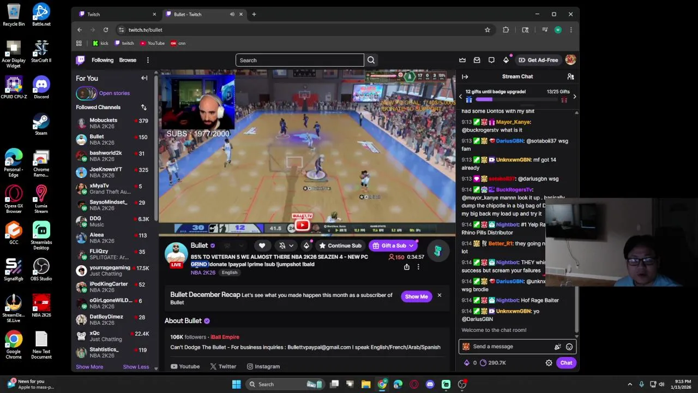Open Discord from Windows taskbar

430,384
